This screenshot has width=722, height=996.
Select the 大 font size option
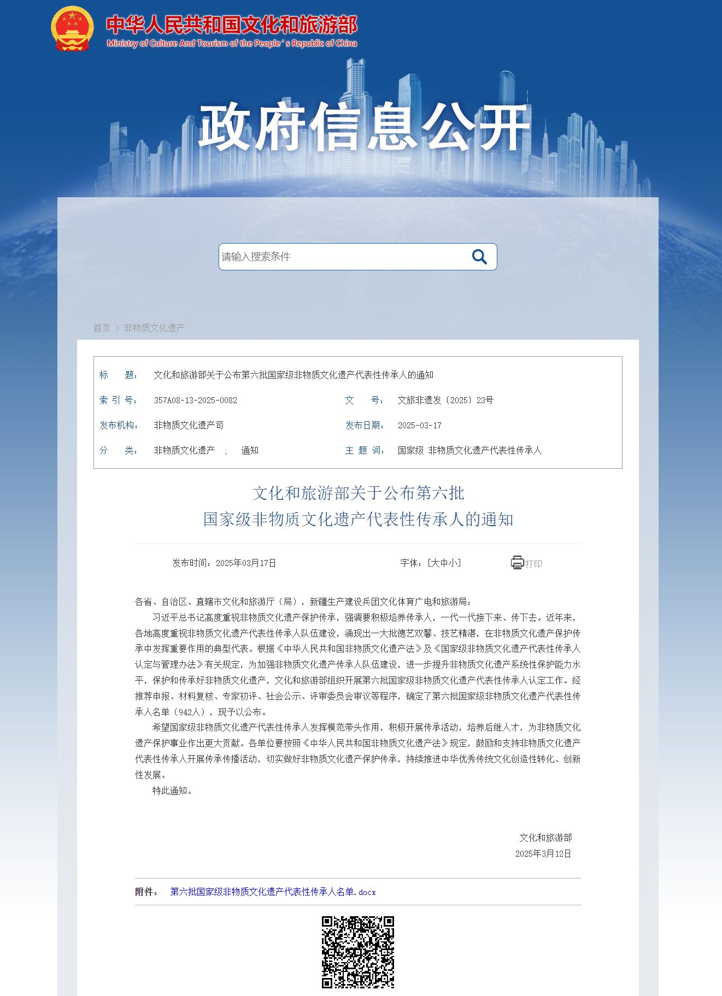435,563
